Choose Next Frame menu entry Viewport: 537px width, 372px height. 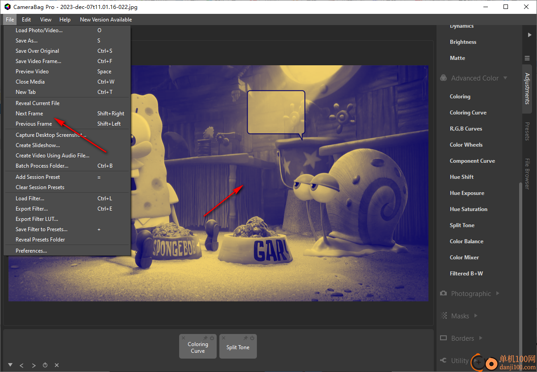click(x=67, y=114)
